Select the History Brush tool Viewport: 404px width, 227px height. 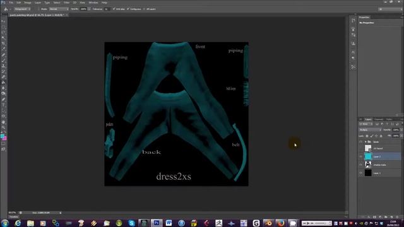tap(3, 71)
